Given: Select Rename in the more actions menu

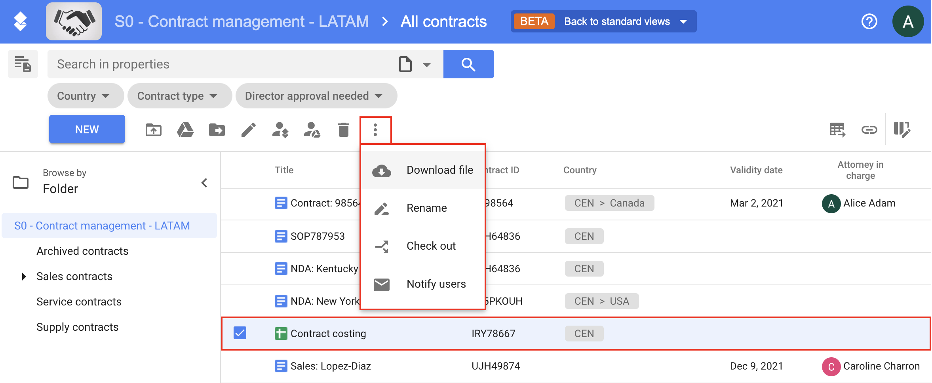Looking at the screenshot, I should click(423, 208).
